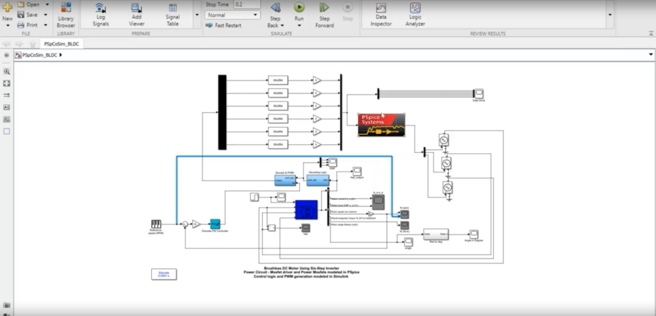The width and height of the screenshot is (656, 316).
Task: Select the Zoom tool in the palette
Action: coord(6,72)
